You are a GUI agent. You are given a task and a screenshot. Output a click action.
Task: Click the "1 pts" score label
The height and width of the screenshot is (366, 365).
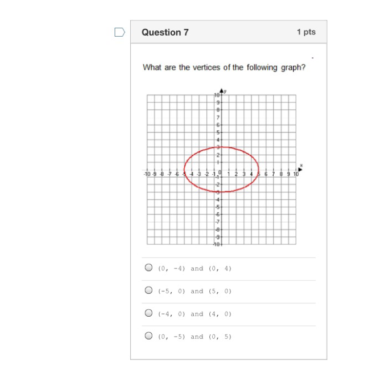306,32
